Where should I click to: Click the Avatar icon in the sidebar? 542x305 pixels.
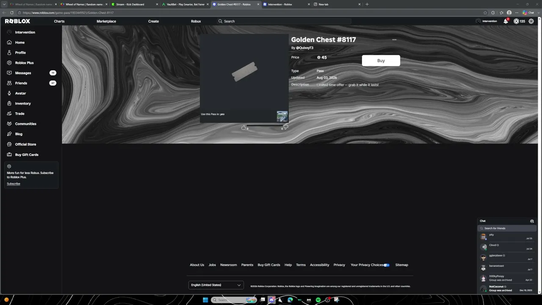(9, 93)
